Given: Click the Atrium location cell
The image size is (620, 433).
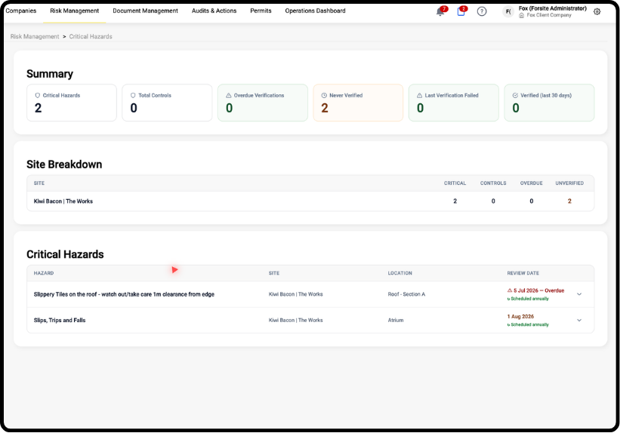Looking at the screenshot, I should point(396,321).
